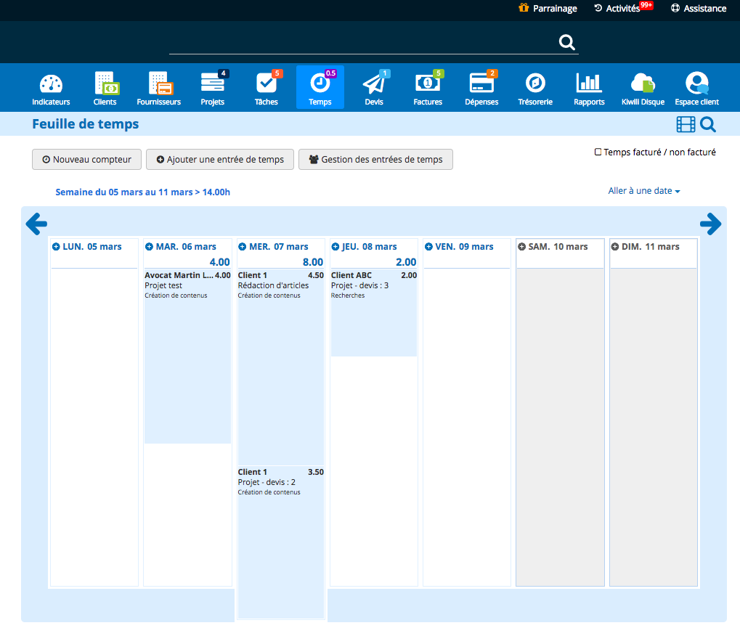
Task: Toggle Temps facturé / non facturé checkbox
Action: tap(598, 152)
